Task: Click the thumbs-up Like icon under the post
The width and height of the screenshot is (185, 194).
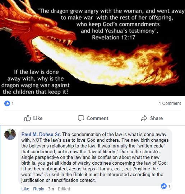Action: tap(27, 118)
